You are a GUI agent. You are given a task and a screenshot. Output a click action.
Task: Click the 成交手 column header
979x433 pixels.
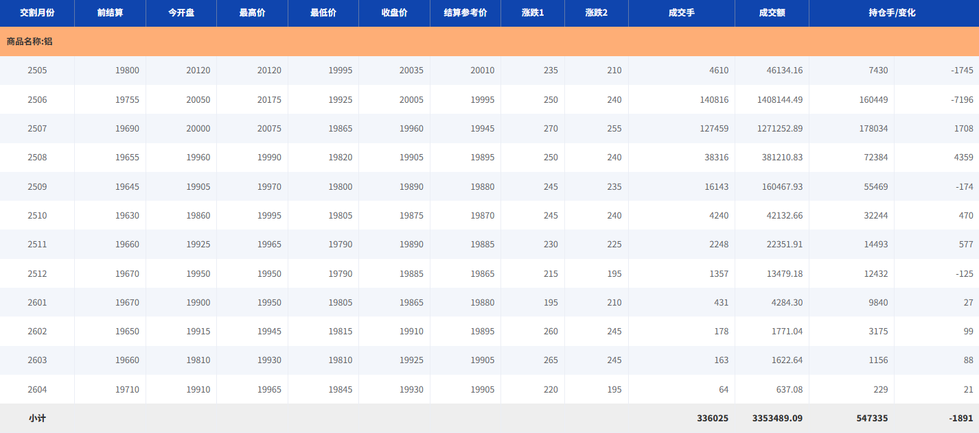click(x=681, y=13)
